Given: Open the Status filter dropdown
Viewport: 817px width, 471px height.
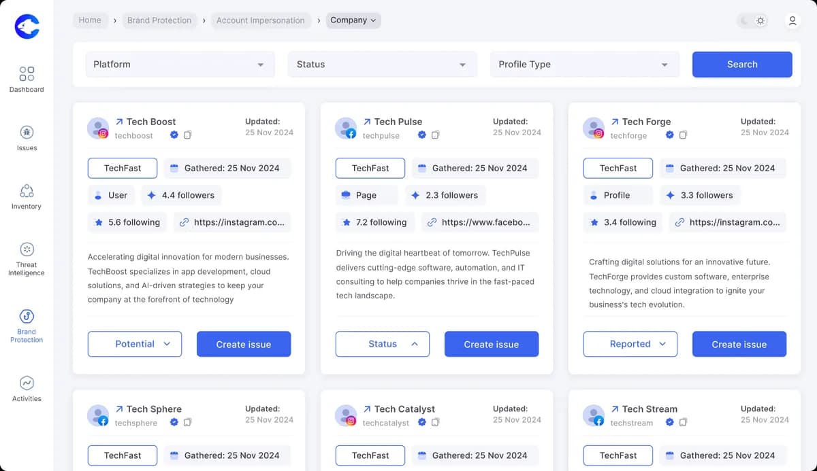Looking at the screenshot, I should [x=381, y=65].
